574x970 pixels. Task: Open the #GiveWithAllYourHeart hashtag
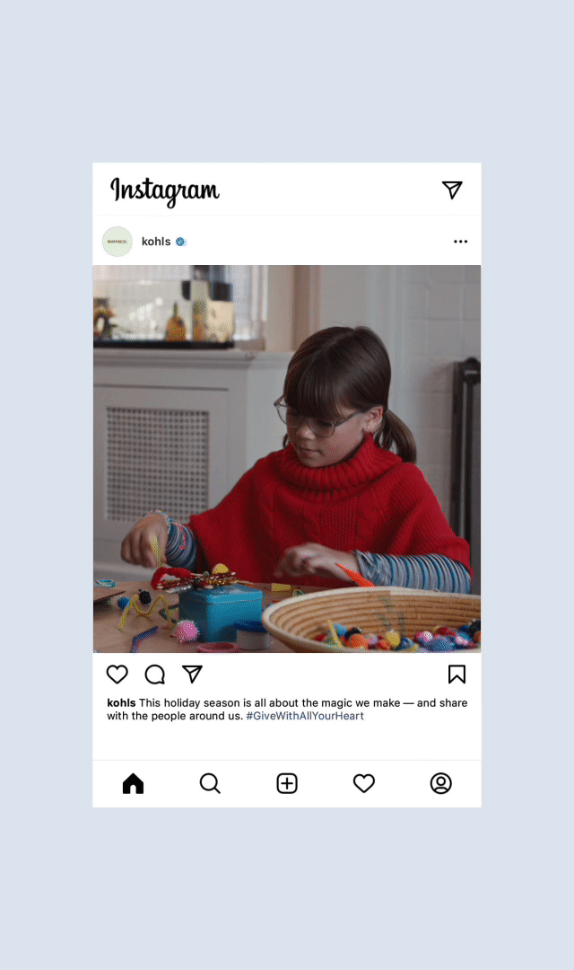(305, 716)
